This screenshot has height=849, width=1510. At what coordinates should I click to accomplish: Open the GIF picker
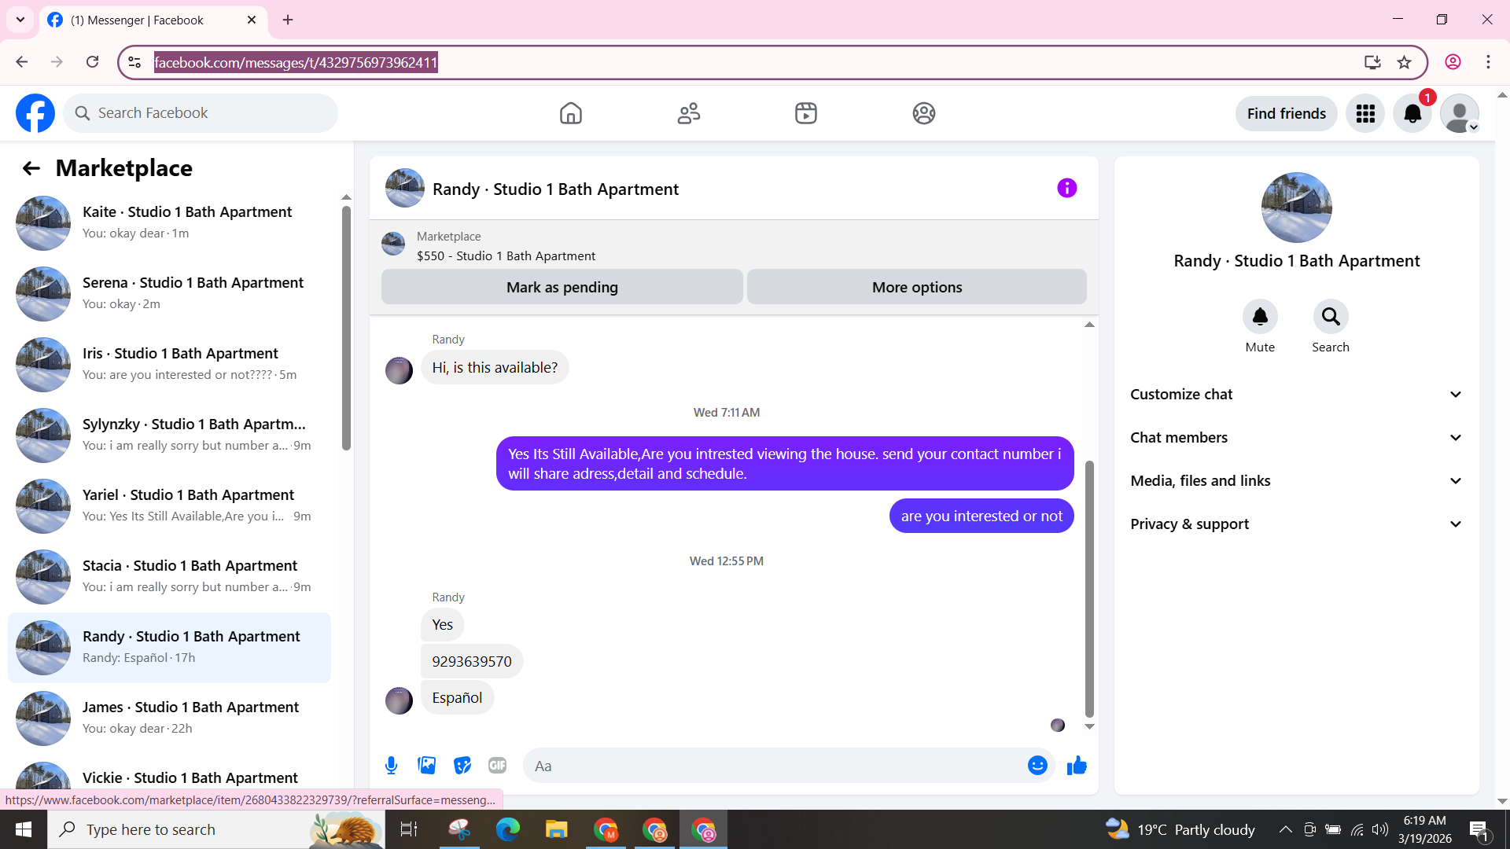[x=497, y=766]
